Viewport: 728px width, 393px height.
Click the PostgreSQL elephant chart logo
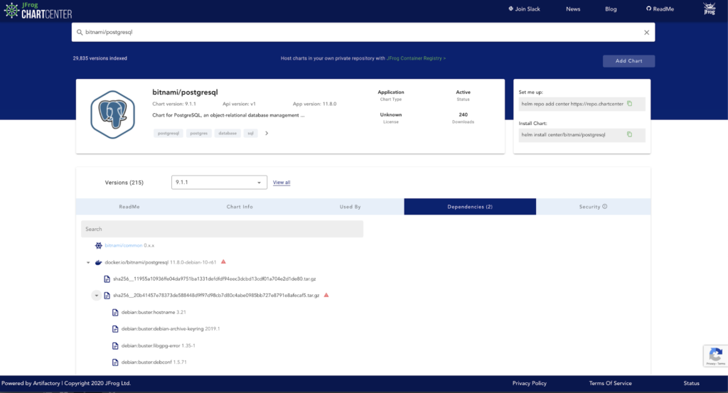112,115
